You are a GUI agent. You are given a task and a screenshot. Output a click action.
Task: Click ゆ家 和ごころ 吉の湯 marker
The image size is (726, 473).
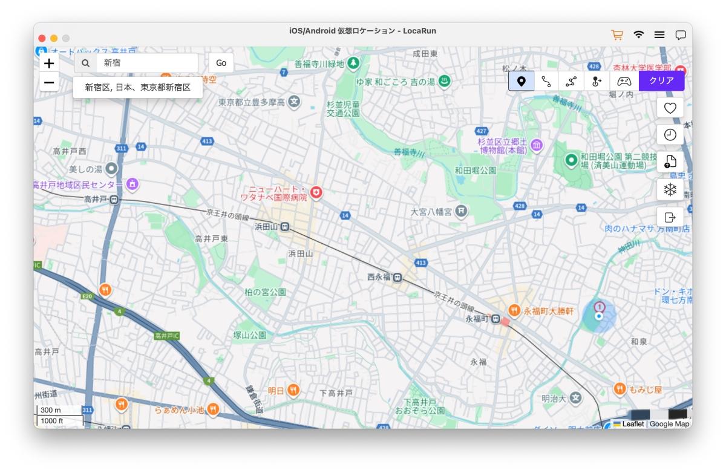[x=445, y=82]
